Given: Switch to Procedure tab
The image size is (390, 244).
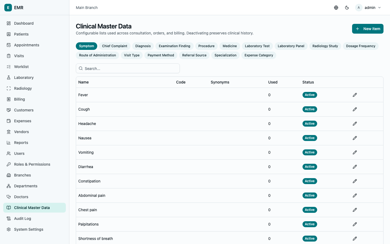Looking at the screenshot, I should point(206,46).
